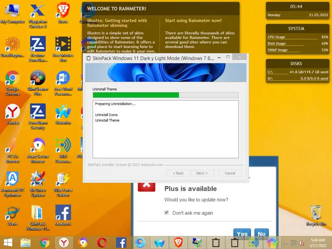Click 'Start using Rainmeter now!' heading
Viewport: 332px width, 249px height.
(x=193, y=20)
